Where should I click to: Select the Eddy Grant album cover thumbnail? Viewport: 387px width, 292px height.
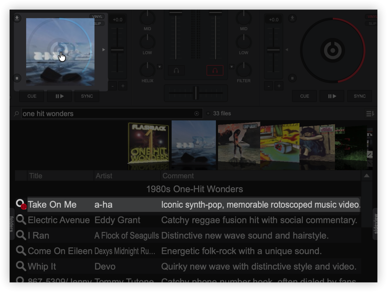click(x=239, y=142)
